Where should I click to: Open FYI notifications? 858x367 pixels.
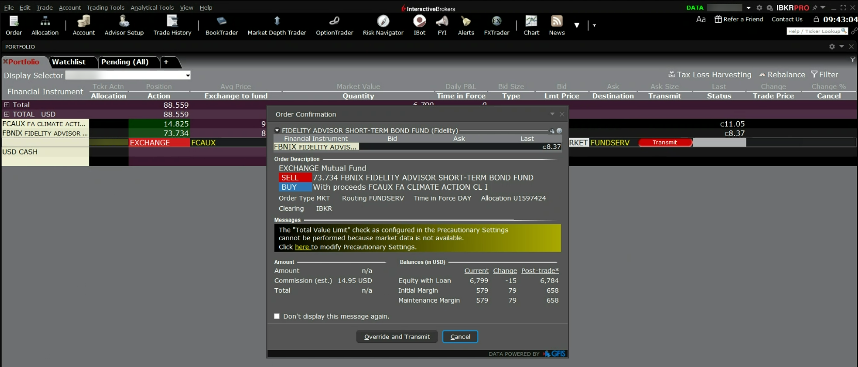(x=442, y=25)
